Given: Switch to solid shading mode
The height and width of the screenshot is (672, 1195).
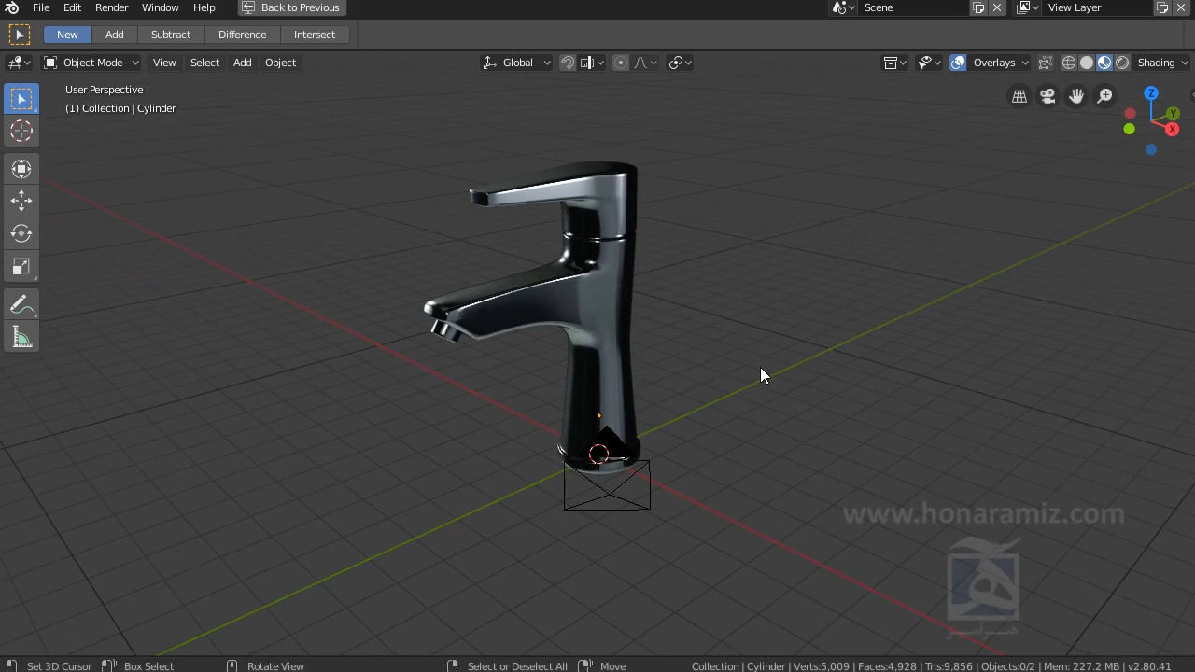Looking at the screenshot, I should point(1087,63).
